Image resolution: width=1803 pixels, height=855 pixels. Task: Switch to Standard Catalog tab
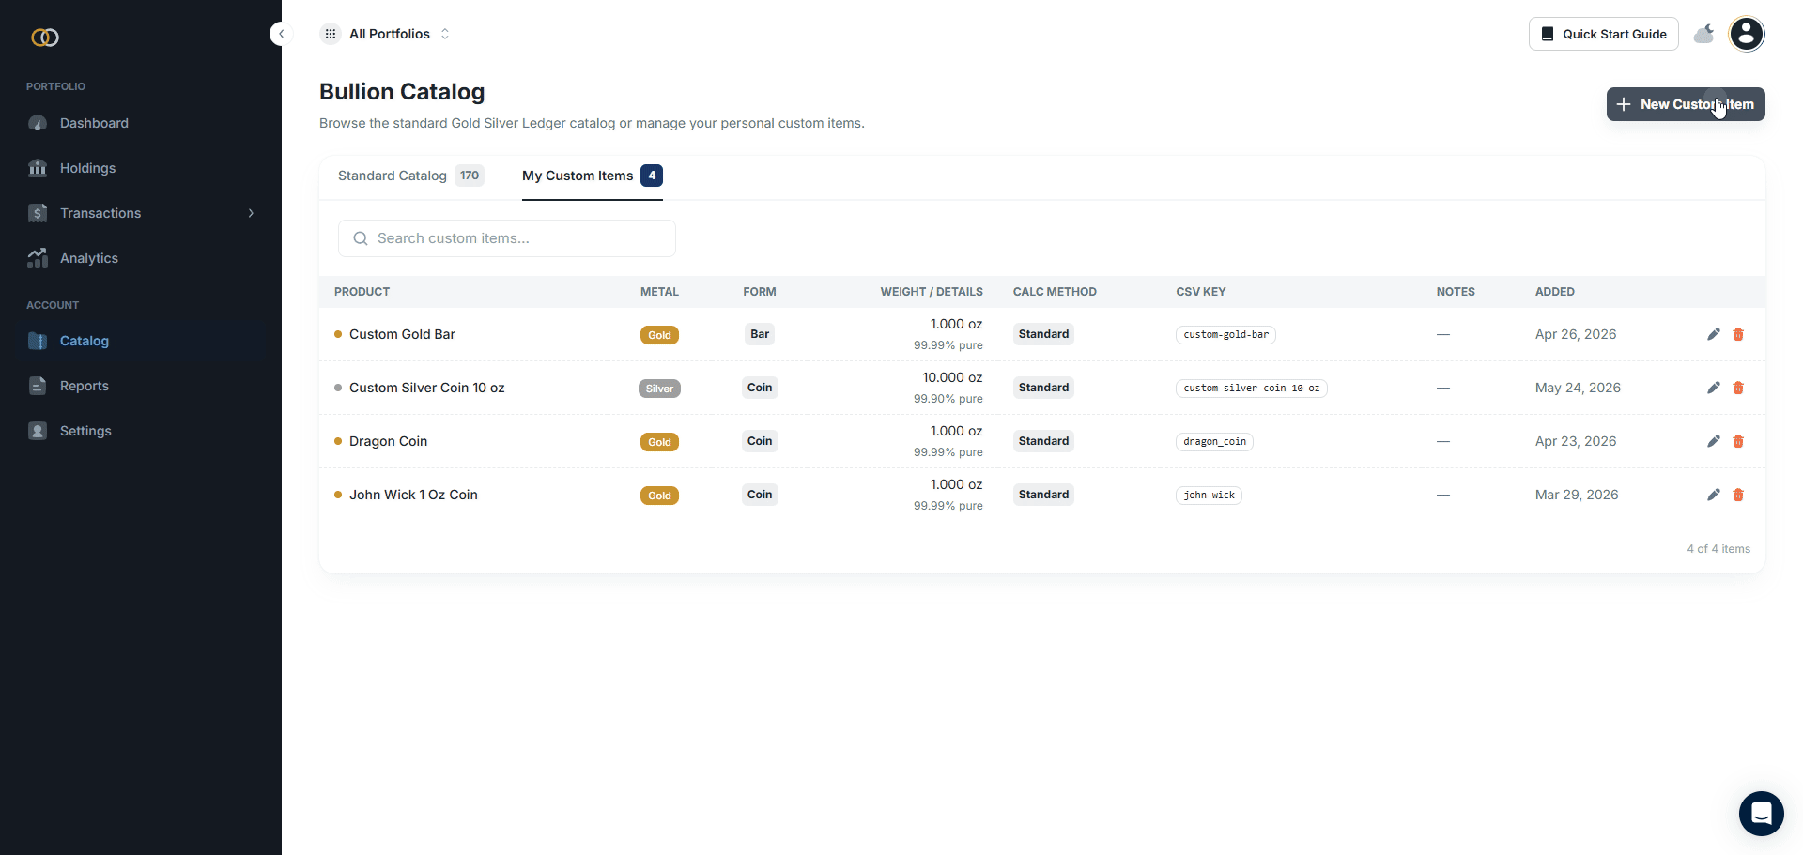pyautogui.click(x=410, y=176)
